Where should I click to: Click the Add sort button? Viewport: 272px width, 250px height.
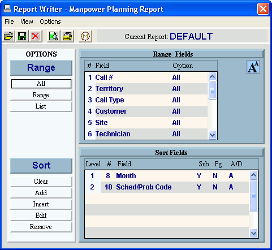point(41,193)
